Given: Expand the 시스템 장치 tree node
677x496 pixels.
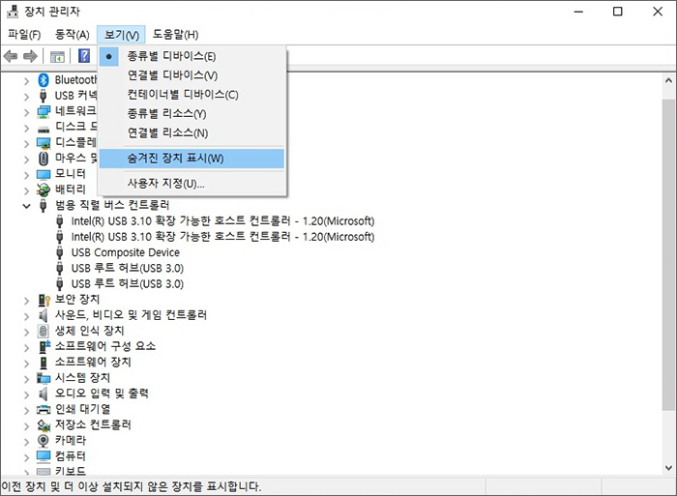Looking at the screenshot, I should pos(27,377).
